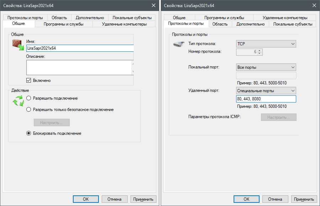Select Область tab in the dialog with the Имя field
Screen dimensions: 320x206
click(59, 18)
